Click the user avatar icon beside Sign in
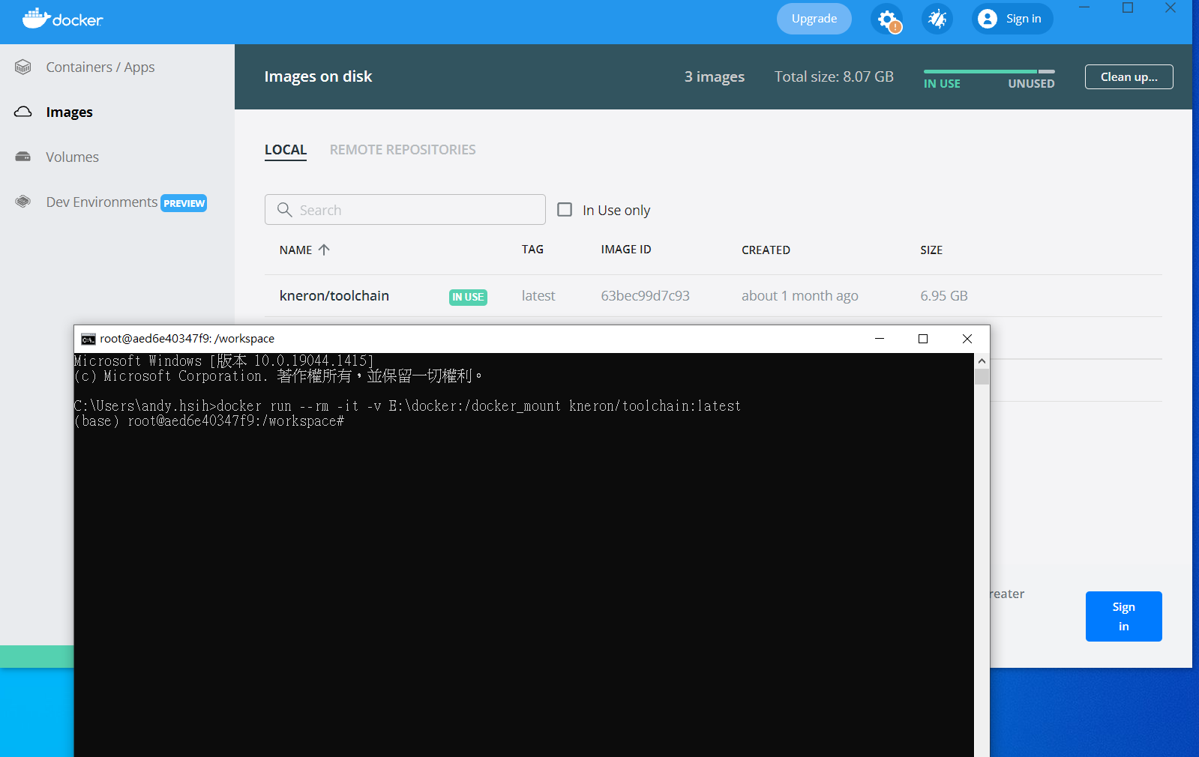 tap(988, 19)
